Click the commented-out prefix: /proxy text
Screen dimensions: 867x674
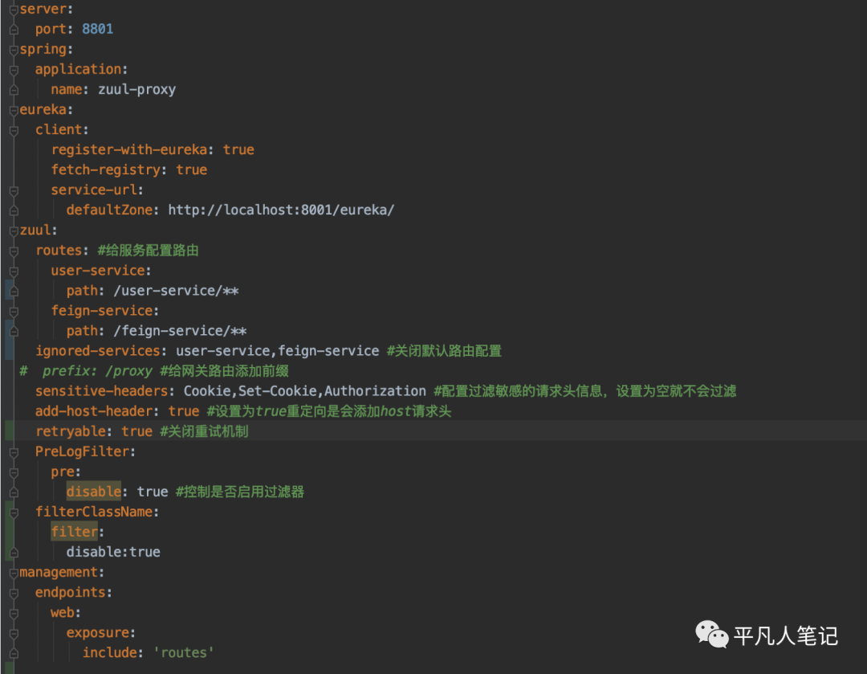pyautogui.click(x=97, y=371)
